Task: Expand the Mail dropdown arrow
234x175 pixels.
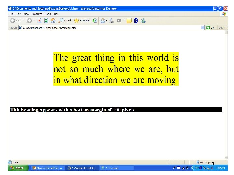Action: 106,21
